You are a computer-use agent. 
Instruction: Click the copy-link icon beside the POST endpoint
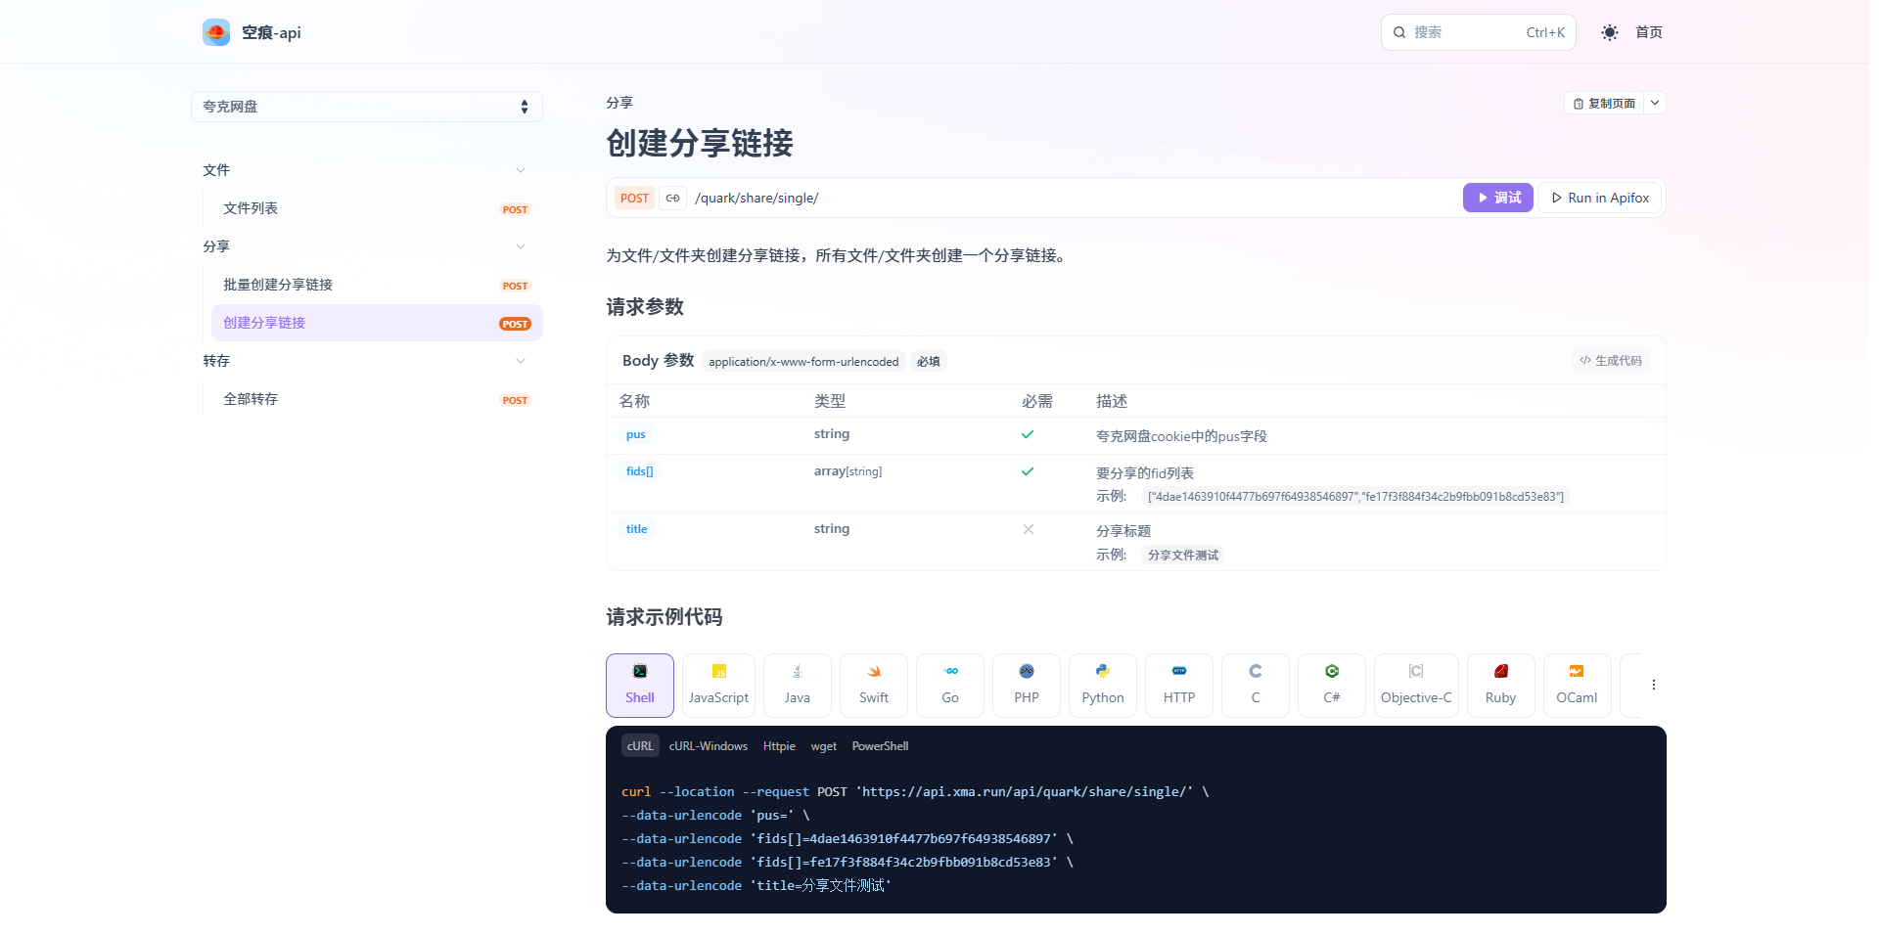(x=672, y=198)
